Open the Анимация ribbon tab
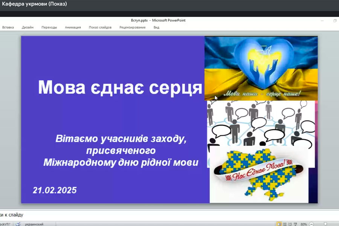This screenshot has width=339, height=226. click(73, 27)
